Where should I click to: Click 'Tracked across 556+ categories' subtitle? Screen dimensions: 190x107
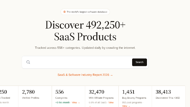(x=85, y=48)
